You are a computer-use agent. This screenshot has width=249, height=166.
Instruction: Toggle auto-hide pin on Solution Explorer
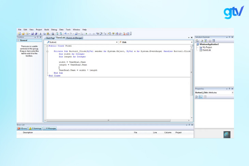[230, 37]
